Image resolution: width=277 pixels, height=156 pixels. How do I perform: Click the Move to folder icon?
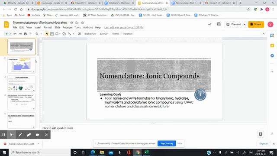pyautogui.click(x=77, y=23)
